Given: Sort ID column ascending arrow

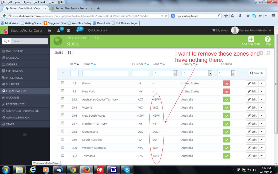Looking at the screenshot, I should [78, 64].
